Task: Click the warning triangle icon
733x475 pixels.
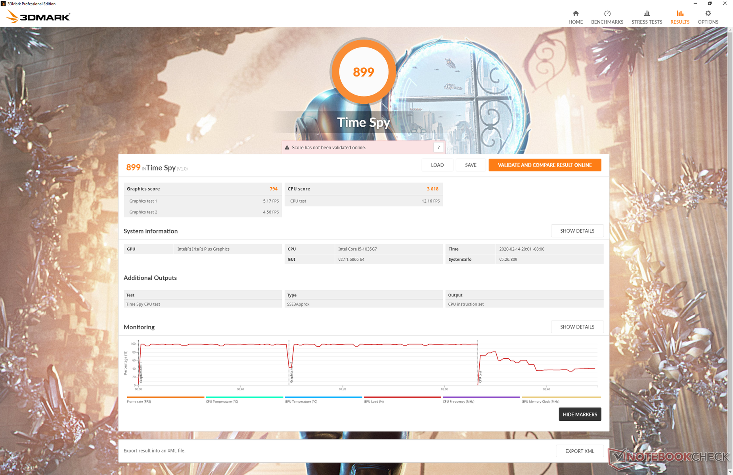Action: pyautogui.click(x=287, y=148)
